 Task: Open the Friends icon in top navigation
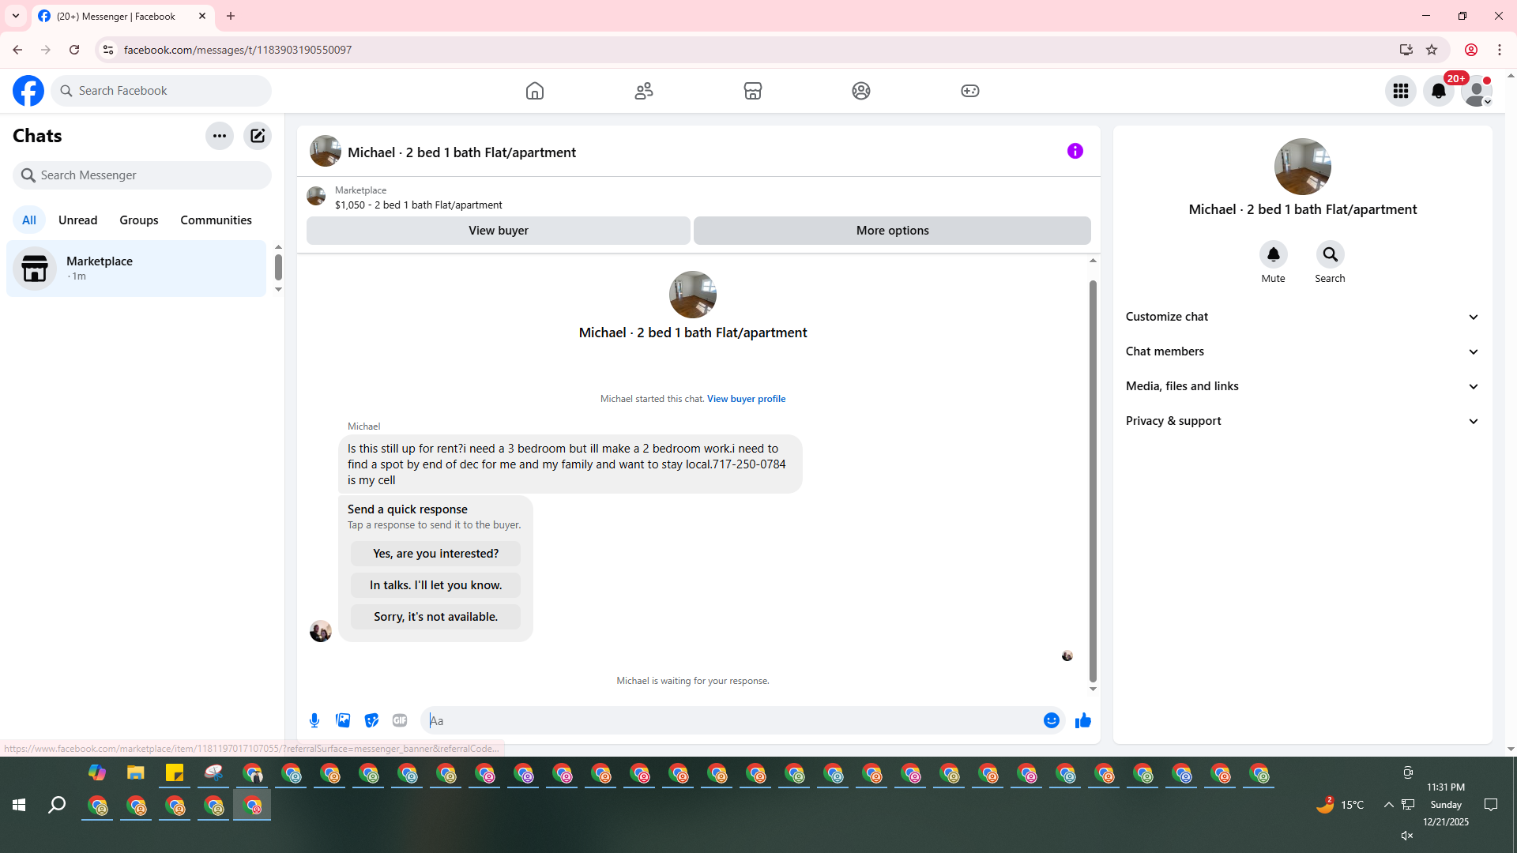[644, 91]
